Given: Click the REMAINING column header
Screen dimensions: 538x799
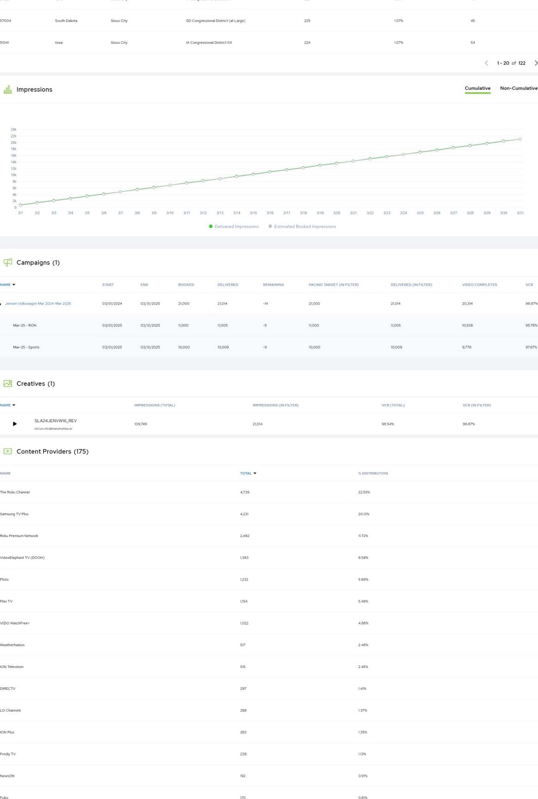Looking at the screenshot, I should pos(273,285).
